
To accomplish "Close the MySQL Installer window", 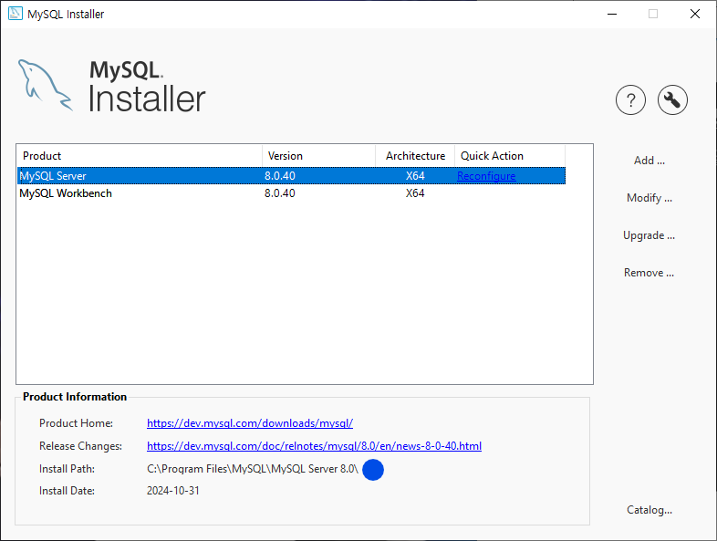I will point(695,14).
